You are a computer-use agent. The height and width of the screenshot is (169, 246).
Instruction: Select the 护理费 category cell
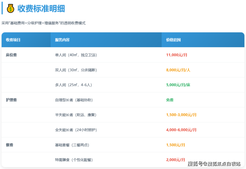coord(11,100)
